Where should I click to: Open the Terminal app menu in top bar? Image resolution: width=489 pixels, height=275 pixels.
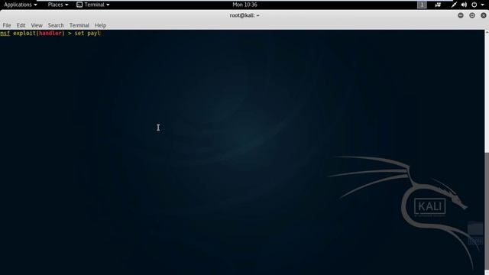93,5
